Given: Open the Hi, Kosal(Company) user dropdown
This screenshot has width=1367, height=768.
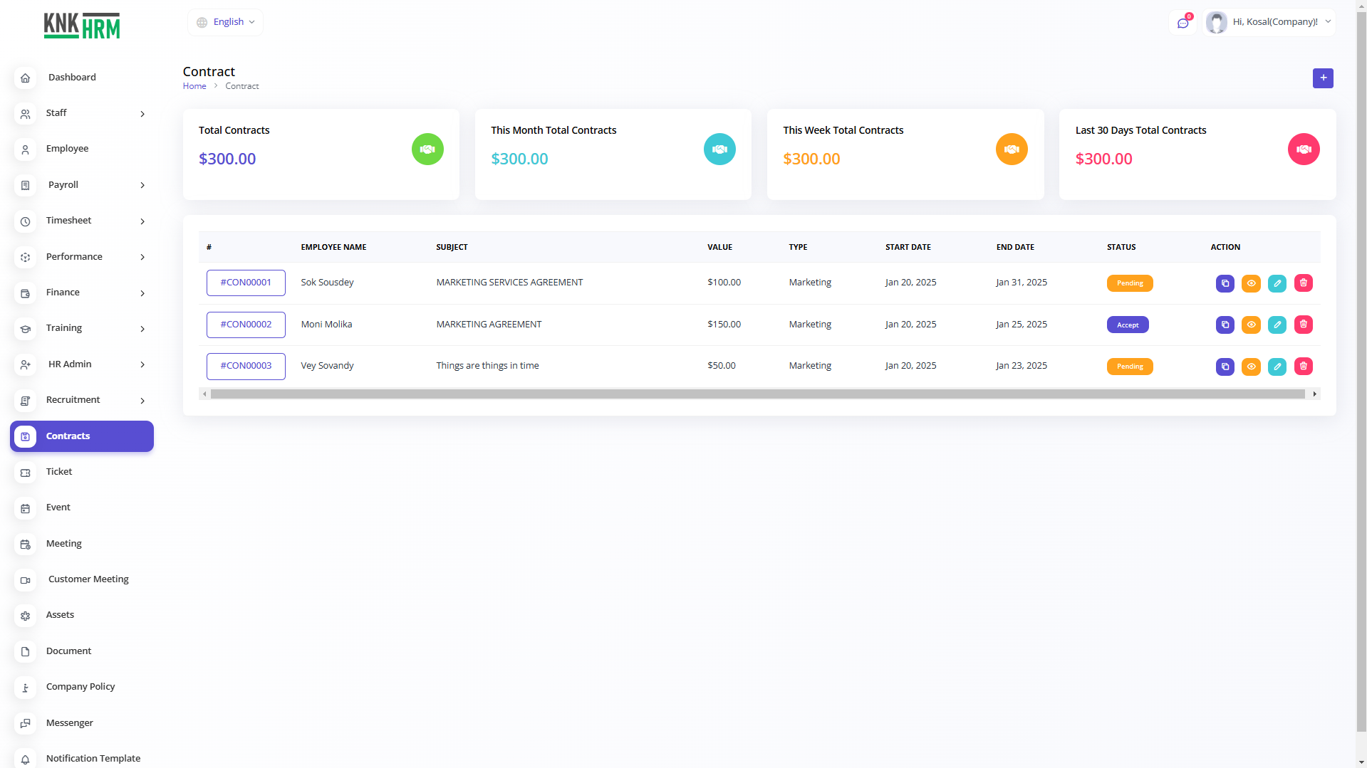Looking at the screenshot, I should pyautogui.click(x=1269, y=22).
